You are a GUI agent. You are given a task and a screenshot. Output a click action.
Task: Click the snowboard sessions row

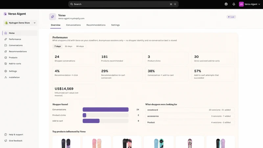point(190,110)
